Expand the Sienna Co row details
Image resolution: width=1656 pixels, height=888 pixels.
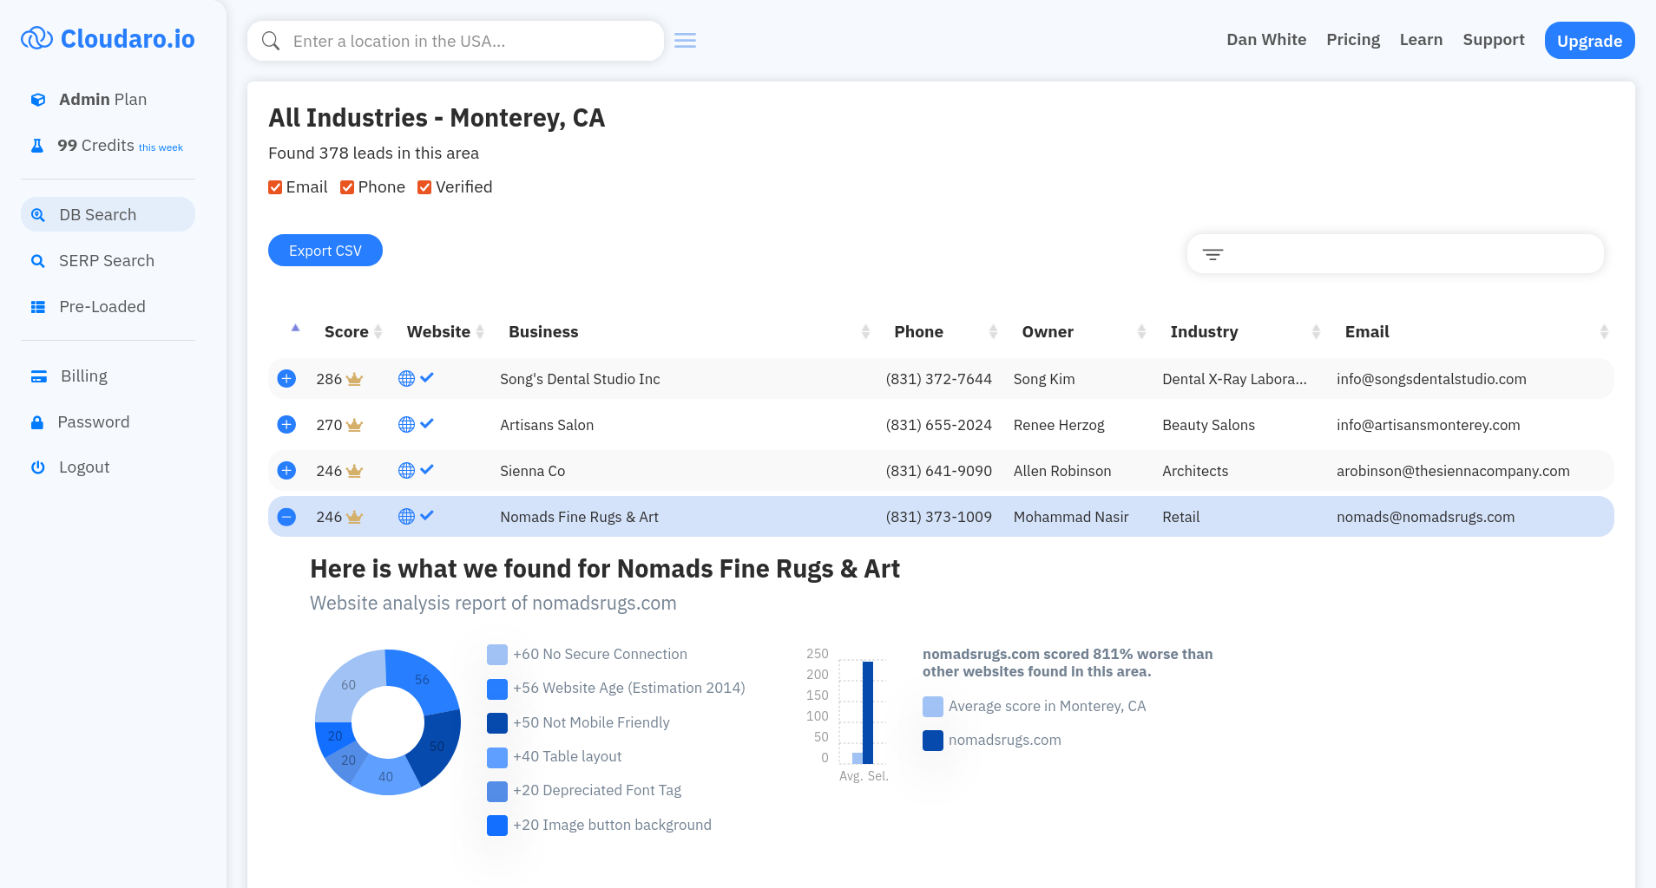pos(286,470)
